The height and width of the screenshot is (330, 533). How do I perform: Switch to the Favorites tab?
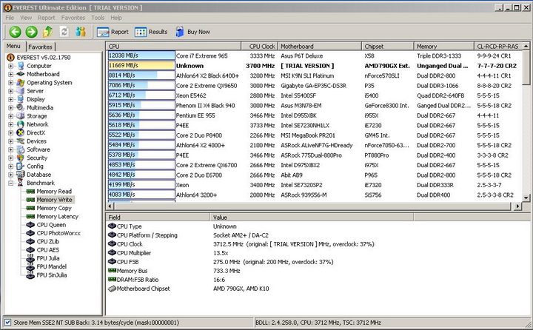click(x=41, y=46)
